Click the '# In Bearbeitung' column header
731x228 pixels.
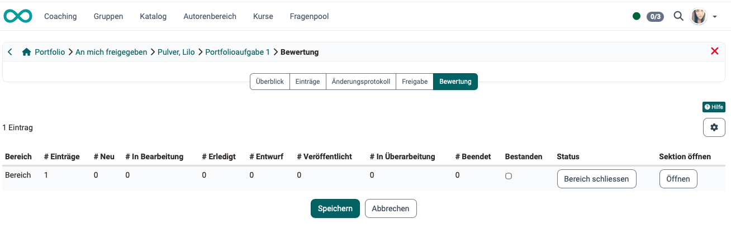154,156
